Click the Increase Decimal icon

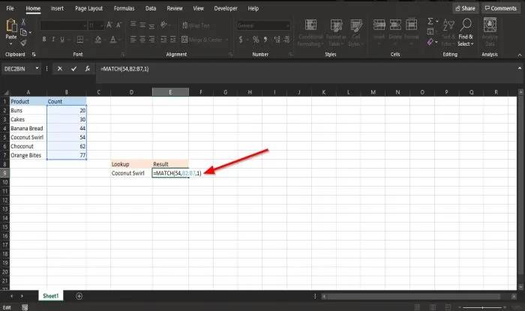click(x=277, y=40)
